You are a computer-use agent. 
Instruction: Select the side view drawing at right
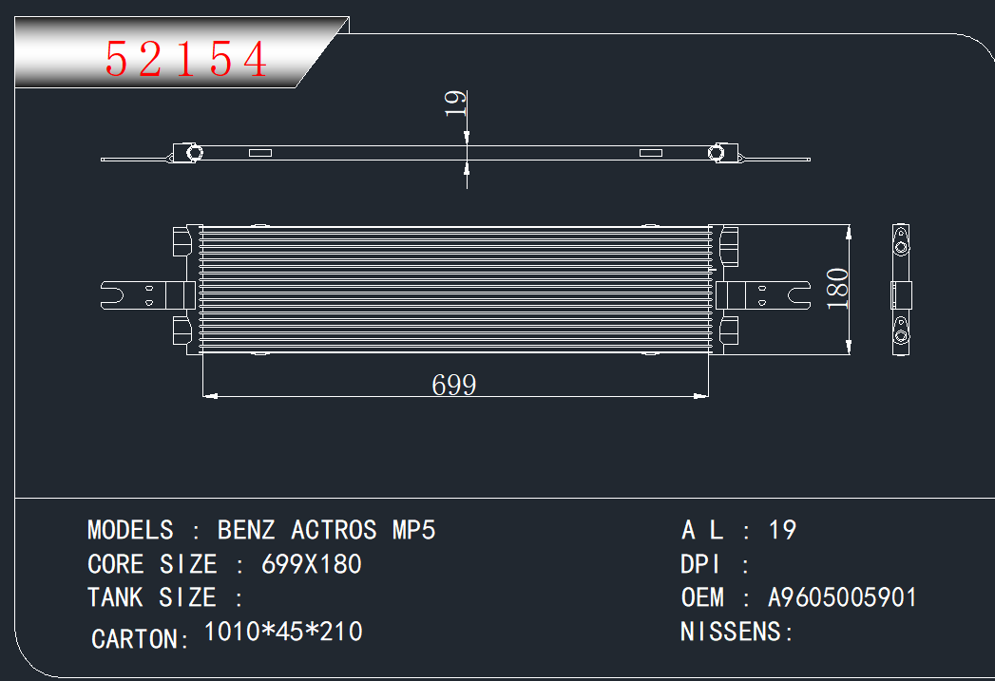pos(900,291)
